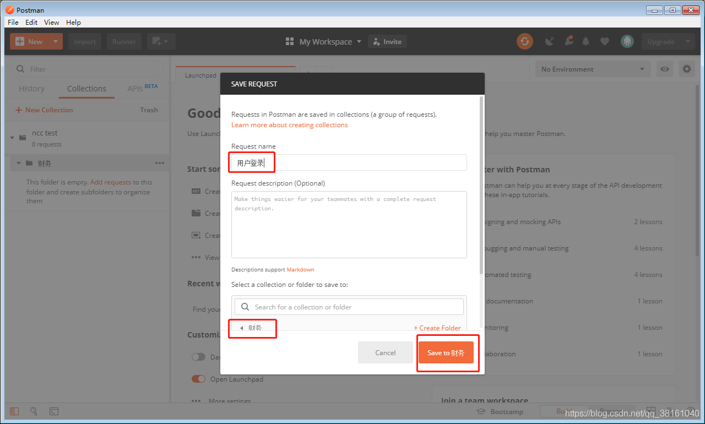Click the back arrow beside 财务 in dialog
The width and height of the screenshot is (705, 424).
(241, 328)
